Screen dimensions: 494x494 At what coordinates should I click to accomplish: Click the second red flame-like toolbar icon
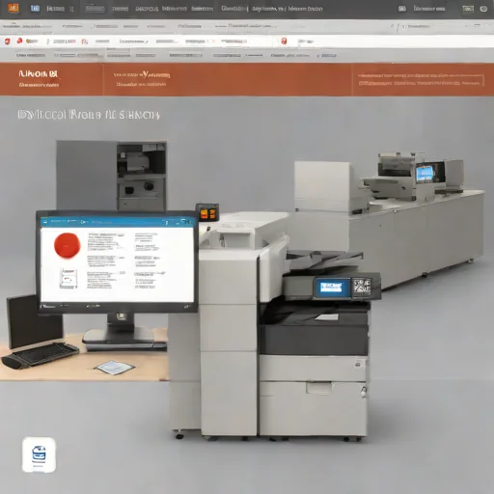point(19,41)
